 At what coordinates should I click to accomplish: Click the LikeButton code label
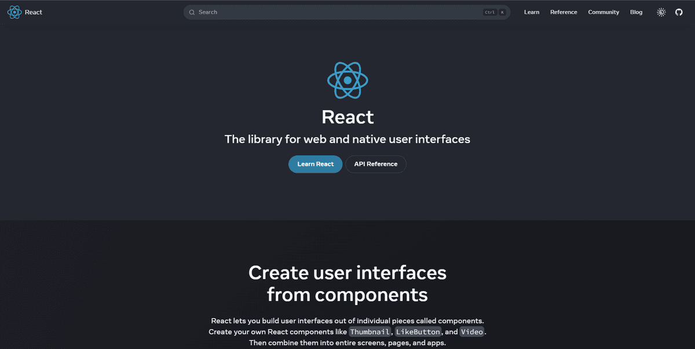tap(419, 332)
